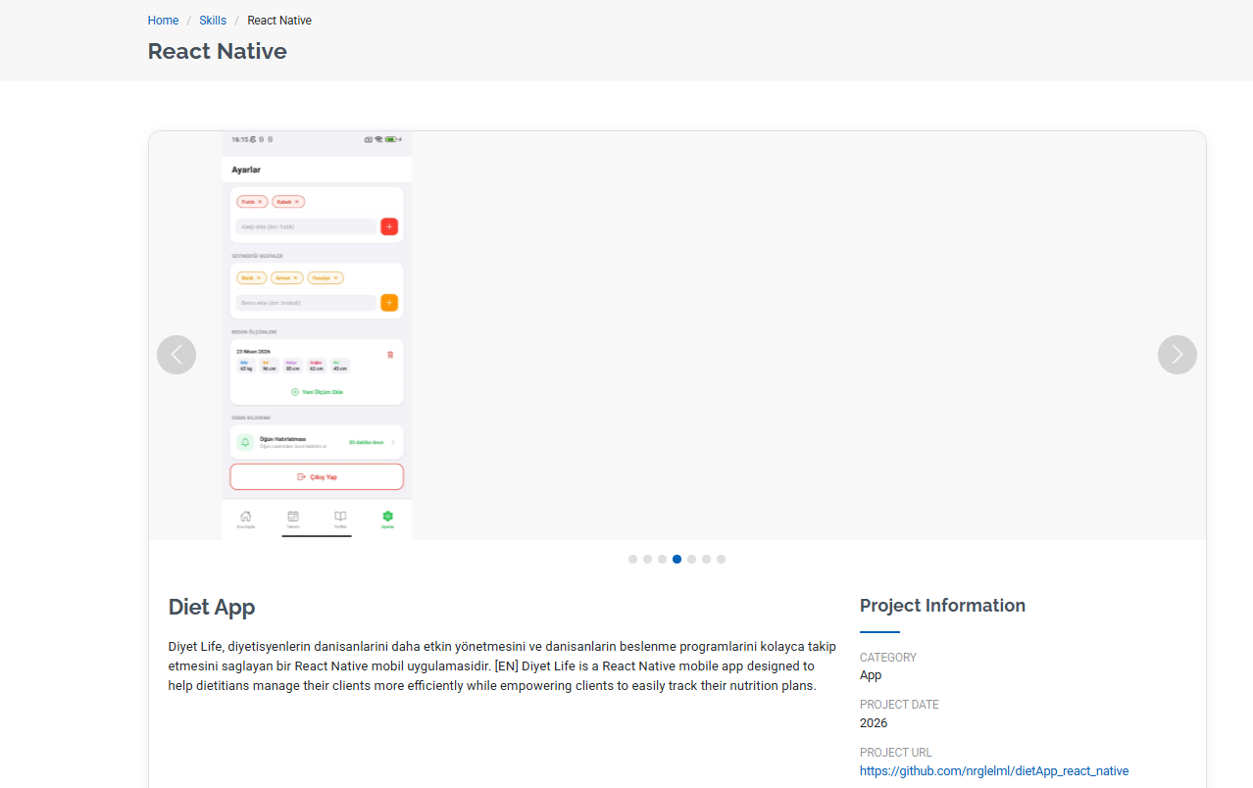Image resolution: width=1253 pixels, height=788 pixels.
Task: Click the orange plus button in app screenshot
Action: point(389,303)
